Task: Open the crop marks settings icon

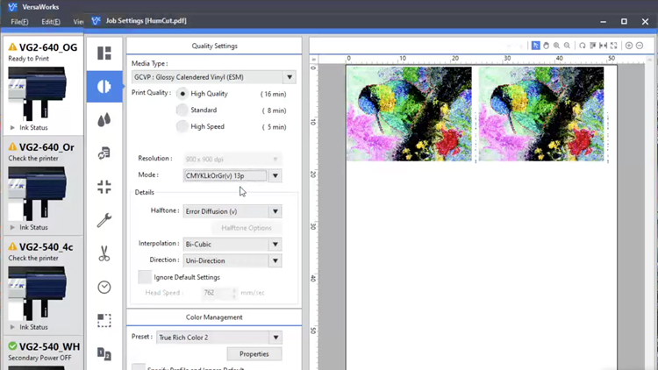Action: [104, 187]
